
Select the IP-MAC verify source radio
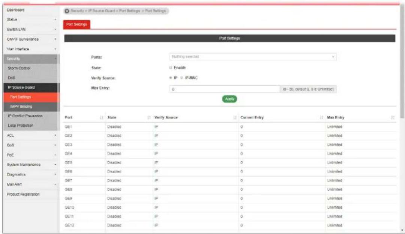(x=182, y=78)
